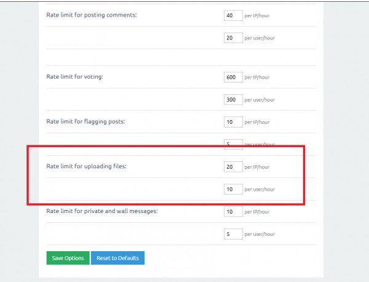
Task: Click 'per user/hour' text beside uploading files field
Action: tap(260, 190)
